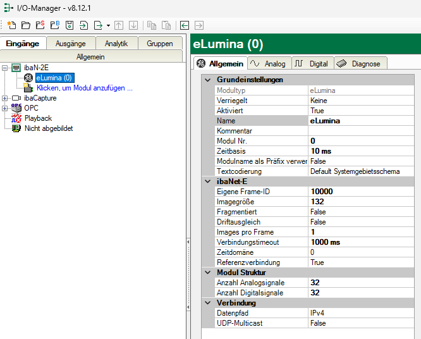Collapse the ibaN-2E tree node
Image resolution: width=421 pixels, height=339 pixels.
point(6,68)
